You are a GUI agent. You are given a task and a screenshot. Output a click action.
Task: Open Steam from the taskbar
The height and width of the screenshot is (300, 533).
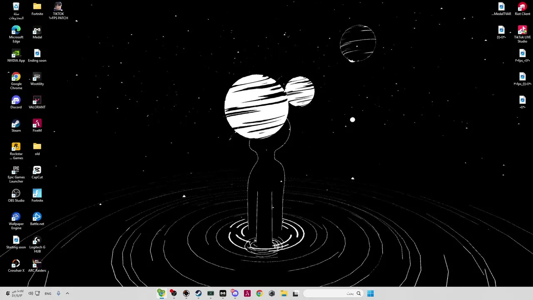point(198,293)
